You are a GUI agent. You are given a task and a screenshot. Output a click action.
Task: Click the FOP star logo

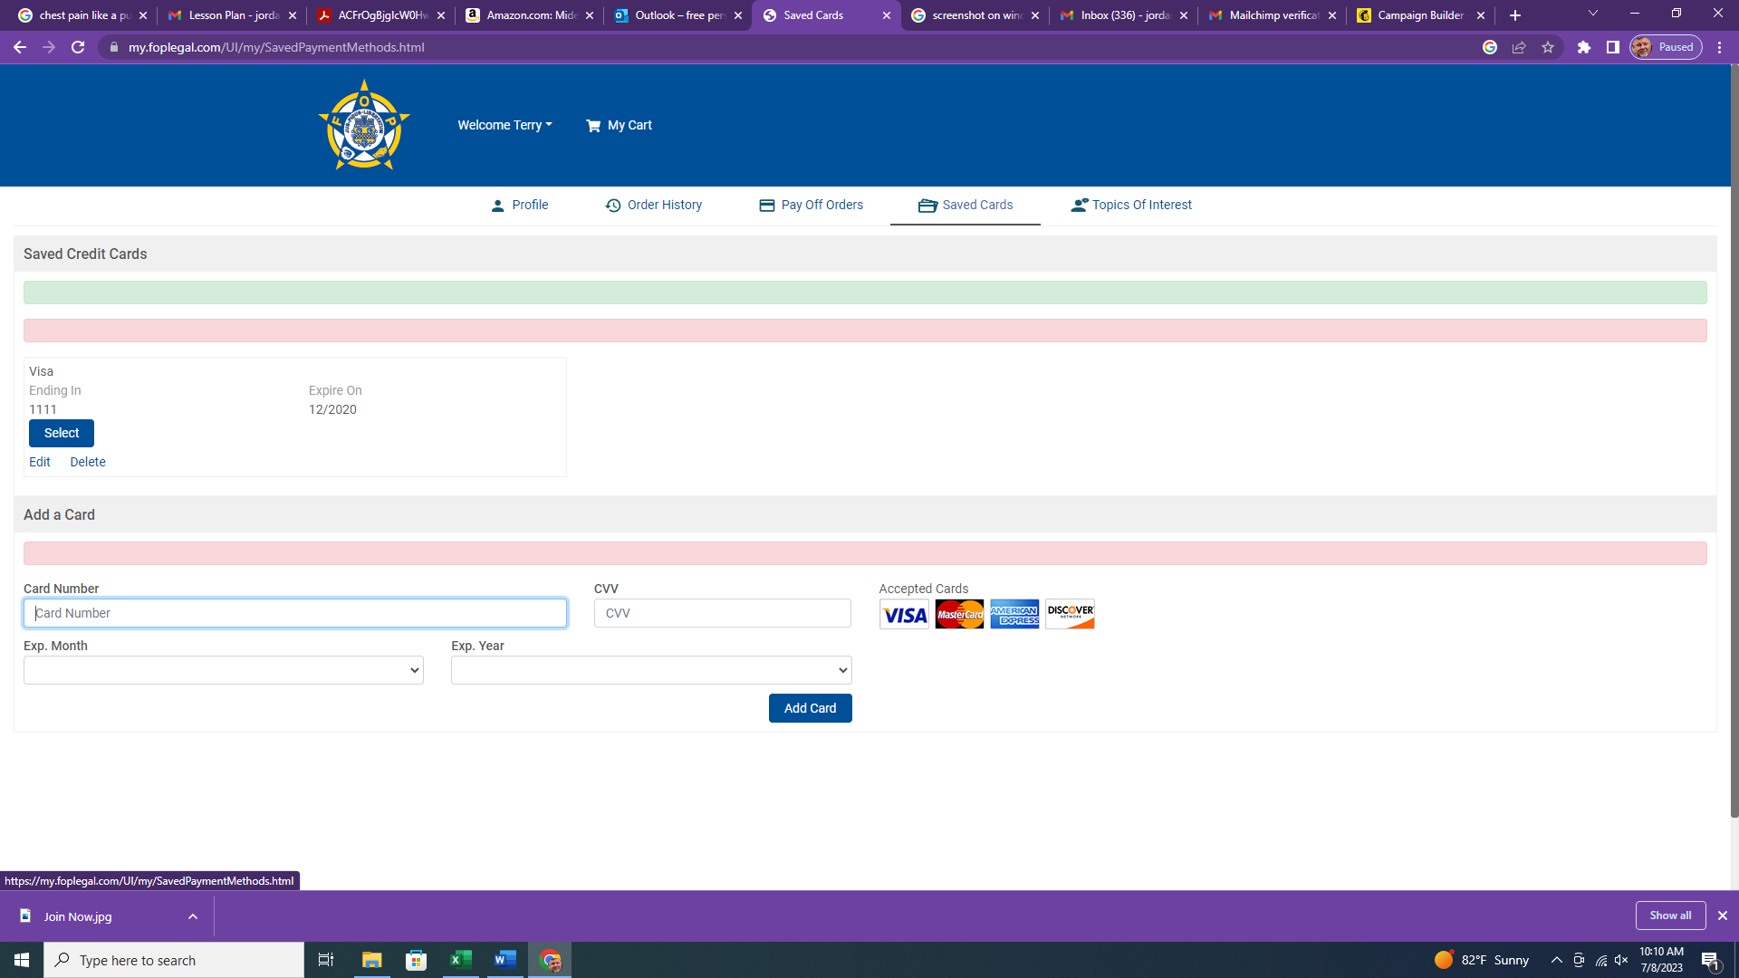coord(364,125)
